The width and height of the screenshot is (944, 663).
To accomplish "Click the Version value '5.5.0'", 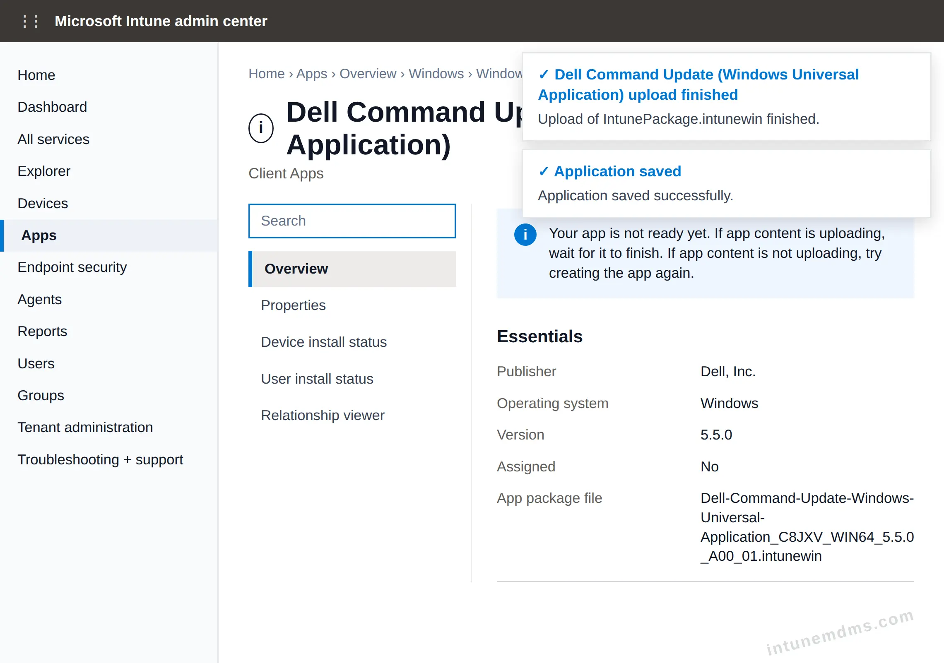I will point(716,435).
